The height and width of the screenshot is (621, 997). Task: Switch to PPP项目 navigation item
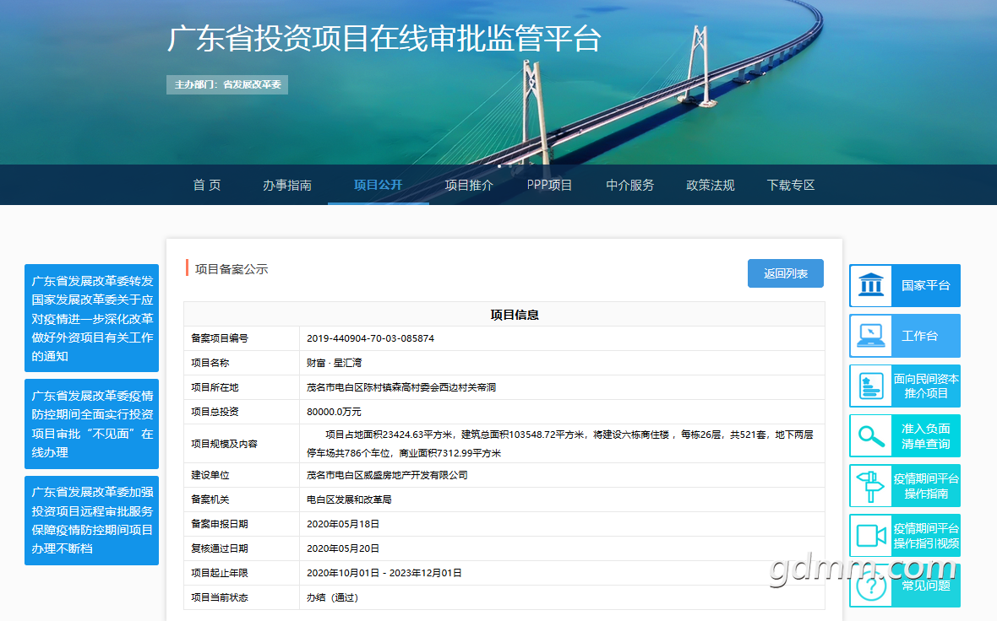549,185
